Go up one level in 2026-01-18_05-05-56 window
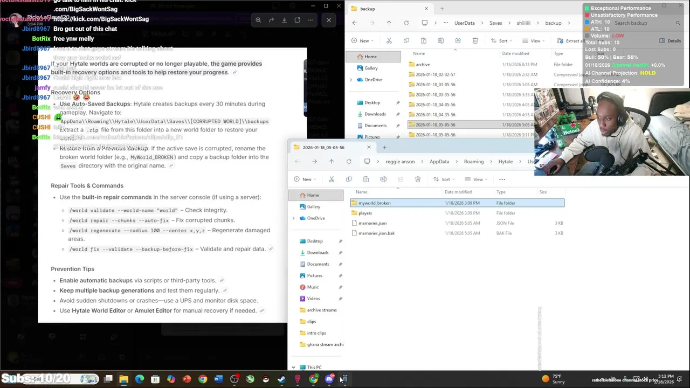This screenshot has height=388, width=690. pyautogui.click(x=332, y=161)
